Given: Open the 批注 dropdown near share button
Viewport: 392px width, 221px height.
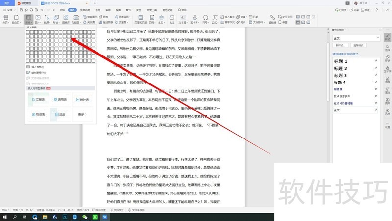Looking at the screenshot, I should pyautogui.click(x=366, y=10).
